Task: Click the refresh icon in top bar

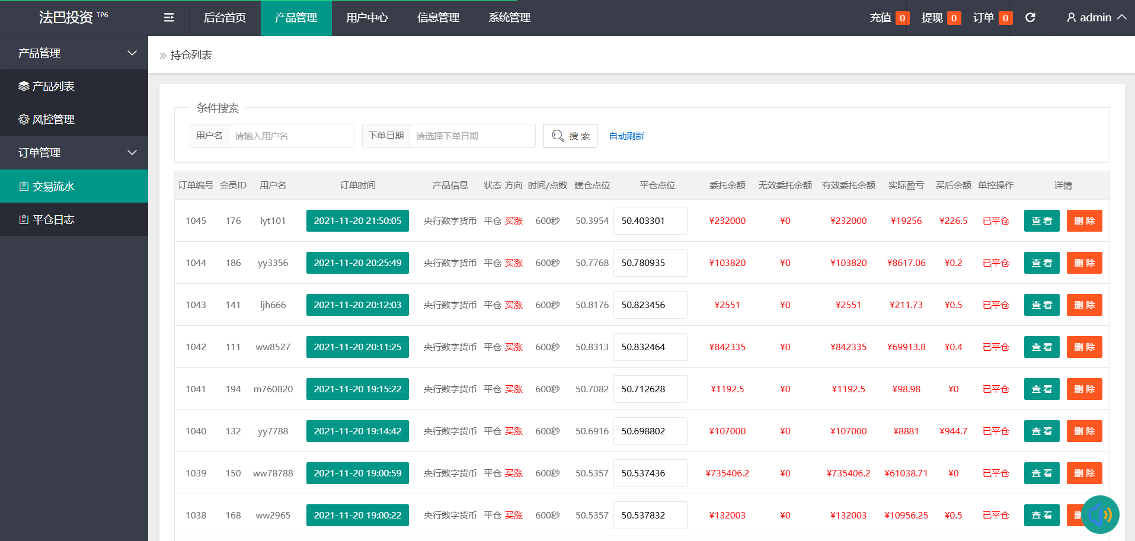Action: [1030, 18]
